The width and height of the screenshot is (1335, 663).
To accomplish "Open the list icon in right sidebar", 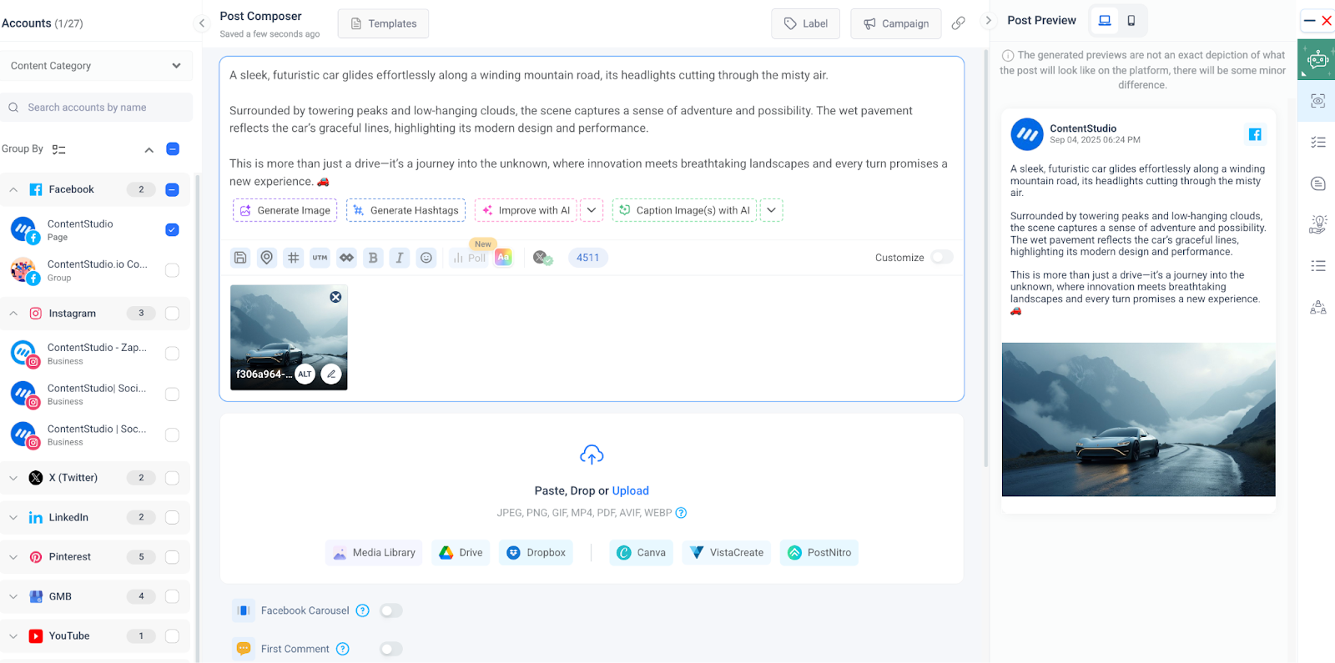I will click(1318, 266).
